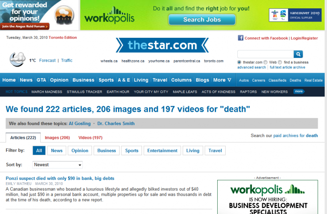Open the Home navigation item
This screenshot has width=327, height=214.
[x=9, y=80]
